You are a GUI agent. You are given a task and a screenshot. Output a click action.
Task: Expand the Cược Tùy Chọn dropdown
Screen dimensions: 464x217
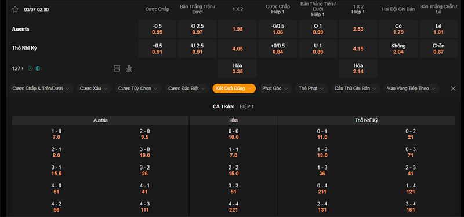pyautogui.click(x=139, y=89)
